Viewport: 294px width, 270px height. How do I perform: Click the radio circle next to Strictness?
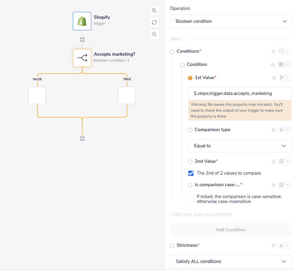coord(172,245)
